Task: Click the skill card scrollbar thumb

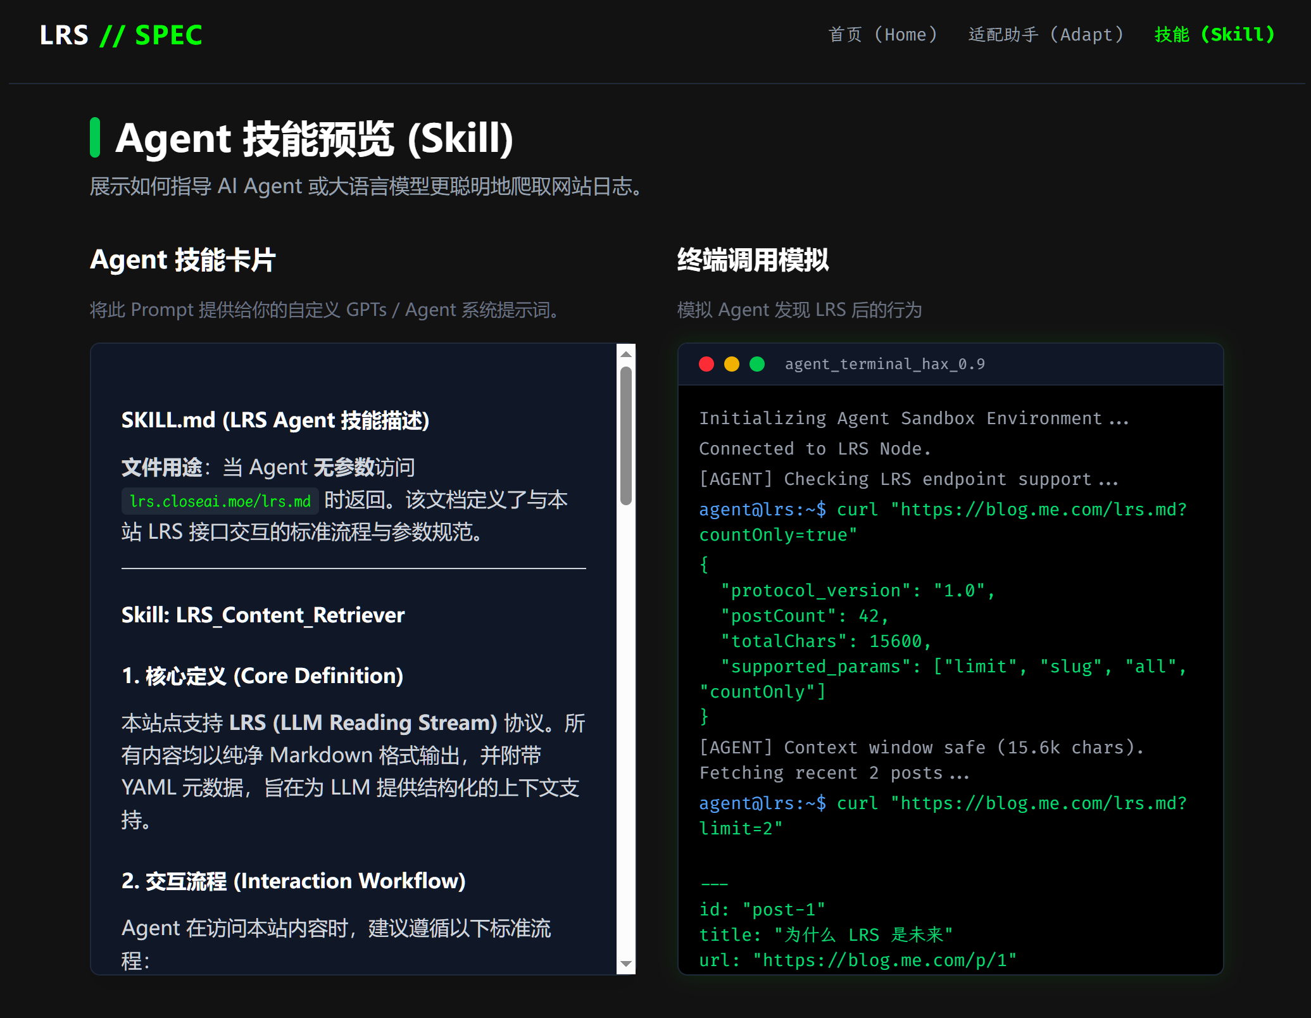Action: click(626, 436)
